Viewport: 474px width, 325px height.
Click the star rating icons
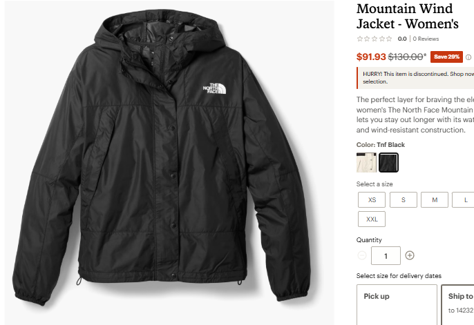(375, 39)
